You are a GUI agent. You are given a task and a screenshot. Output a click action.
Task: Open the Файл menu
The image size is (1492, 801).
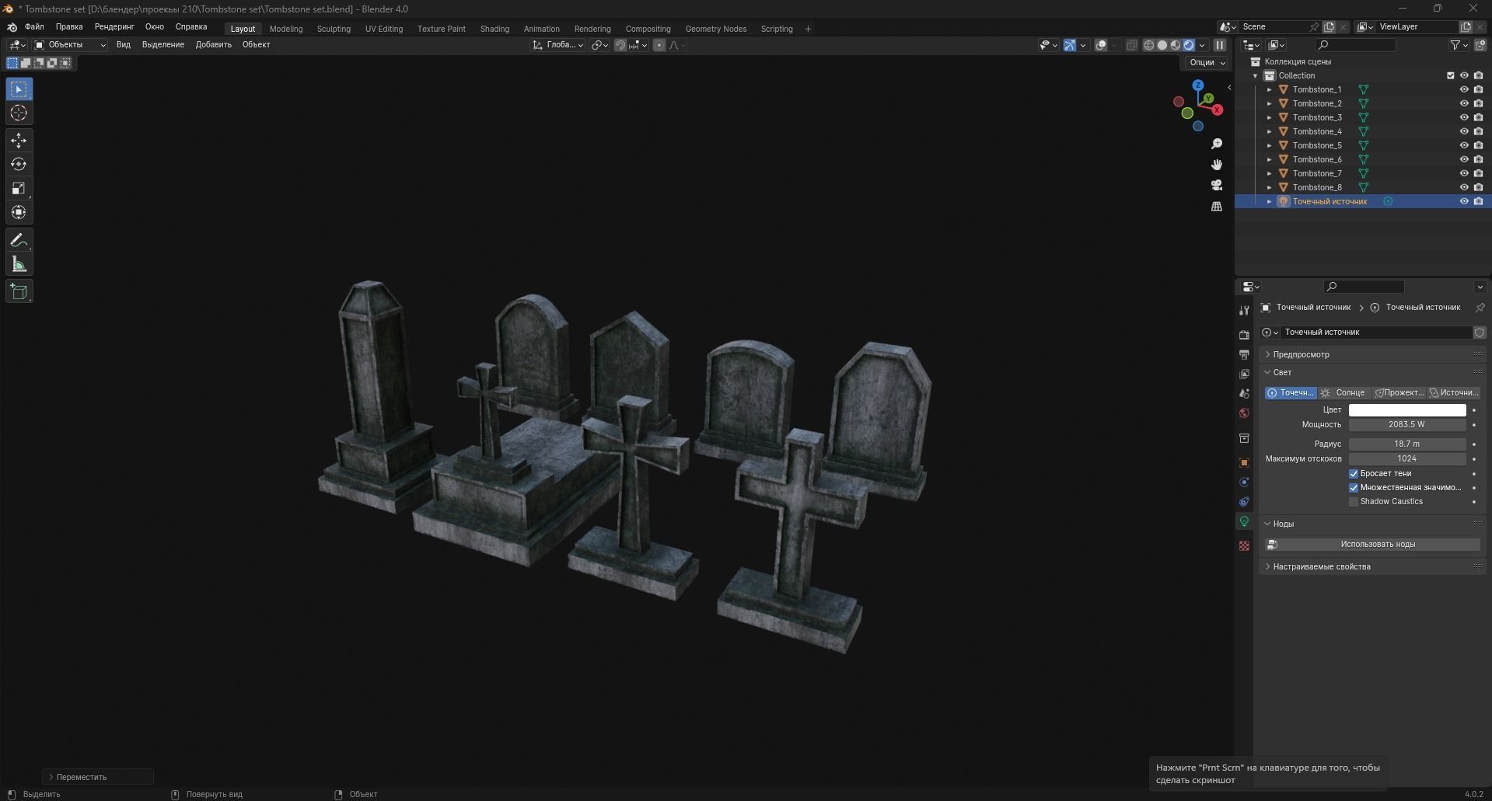point(34,26)
